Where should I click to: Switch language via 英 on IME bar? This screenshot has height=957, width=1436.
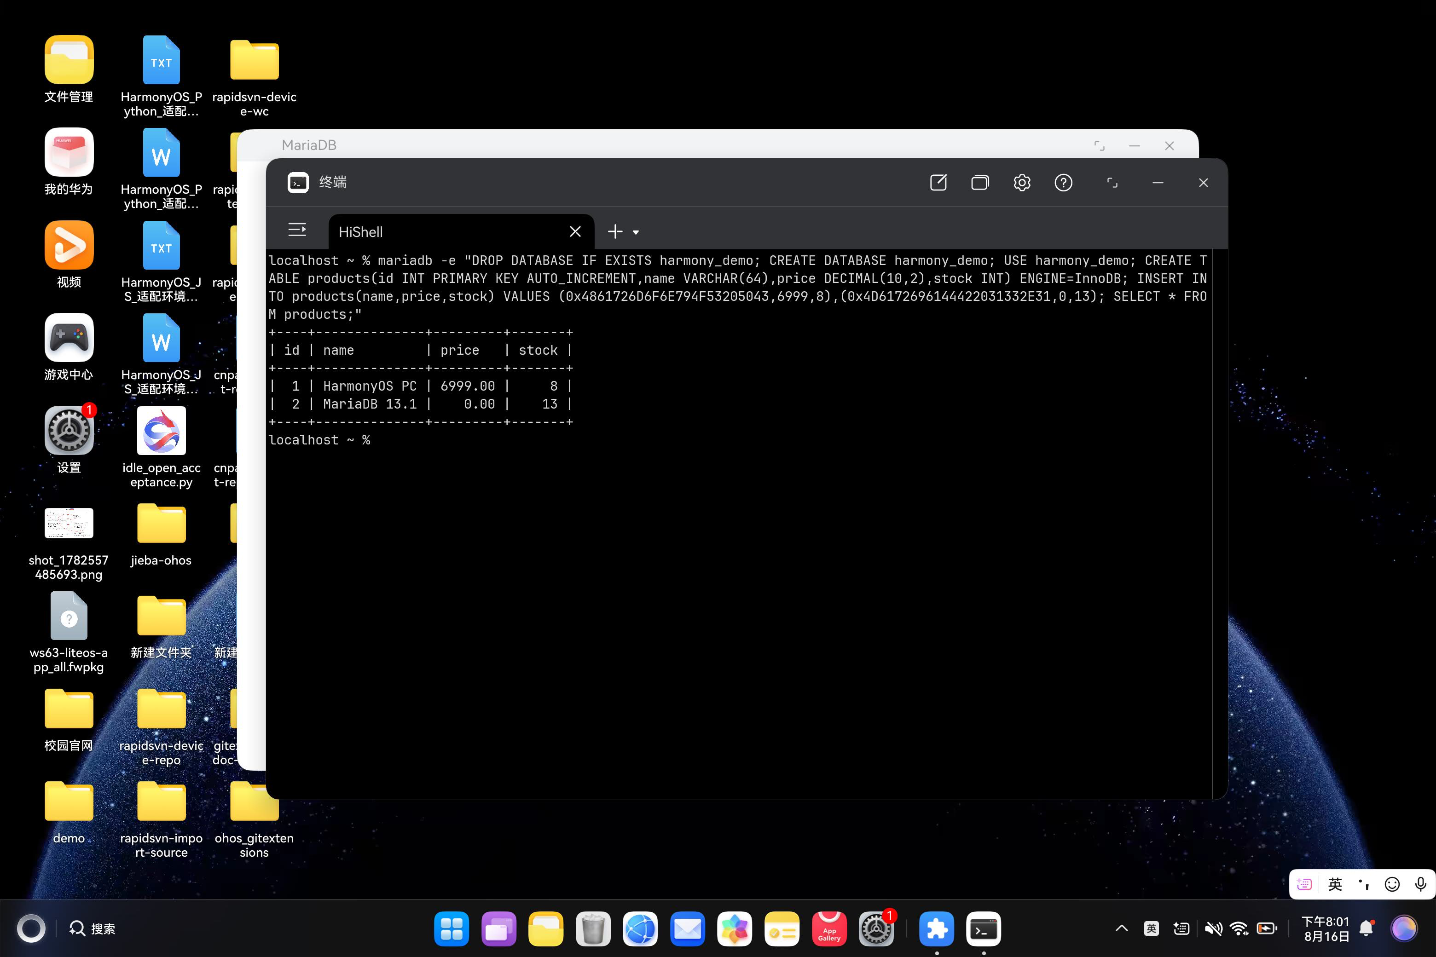(x=1335, y=884)
